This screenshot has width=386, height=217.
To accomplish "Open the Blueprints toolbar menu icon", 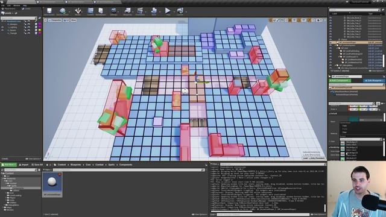I will [127, 11].
